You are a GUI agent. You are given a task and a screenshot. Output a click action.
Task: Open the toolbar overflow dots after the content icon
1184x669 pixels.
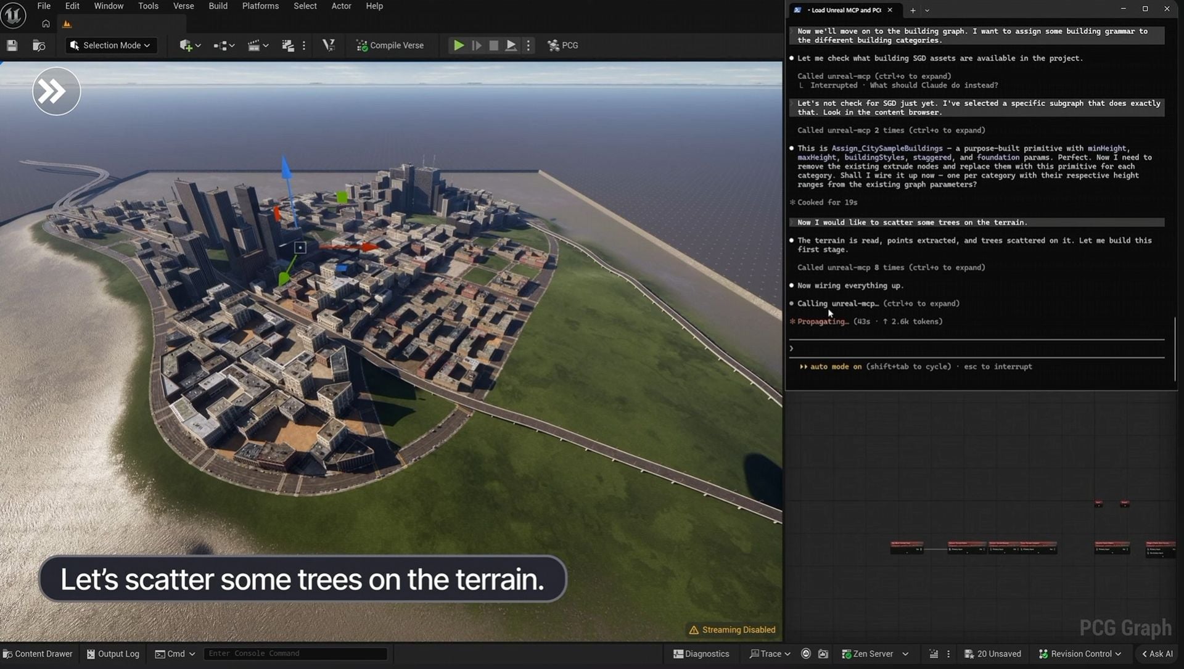click(x=304, y=45)
